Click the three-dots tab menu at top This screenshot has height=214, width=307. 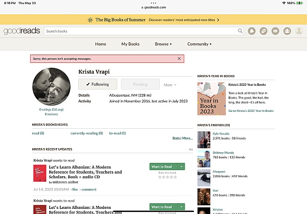[153, 3]
